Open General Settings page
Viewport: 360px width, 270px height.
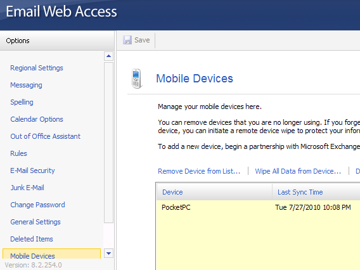pyautogui.click(x=35, y=222)
